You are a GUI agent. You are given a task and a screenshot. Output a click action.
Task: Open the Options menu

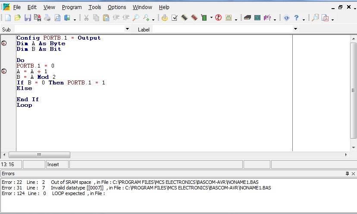click(117, 7)
